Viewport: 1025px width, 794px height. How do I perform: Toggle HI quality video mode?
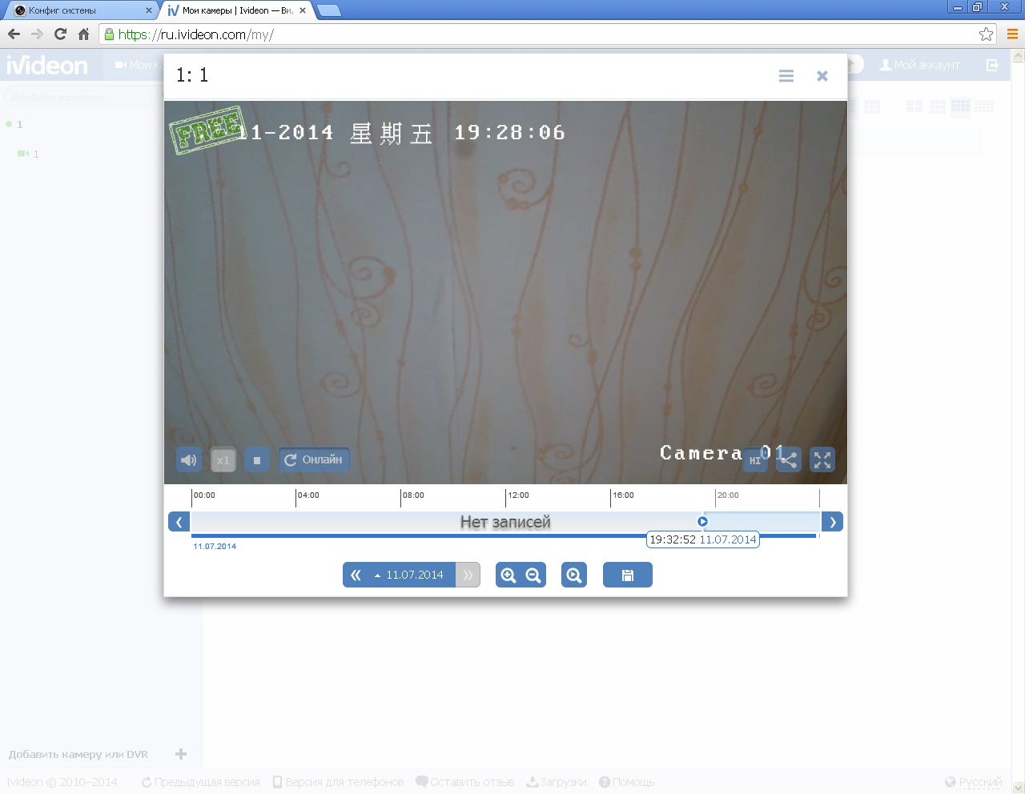[x=755, y=460]
